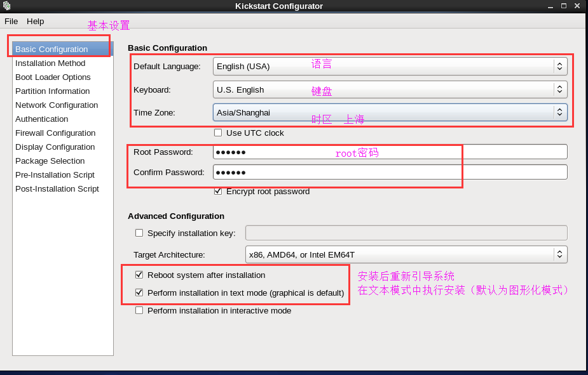Open the Help menu
Viewport: 588px width, 375px height.
click(35, 22)
